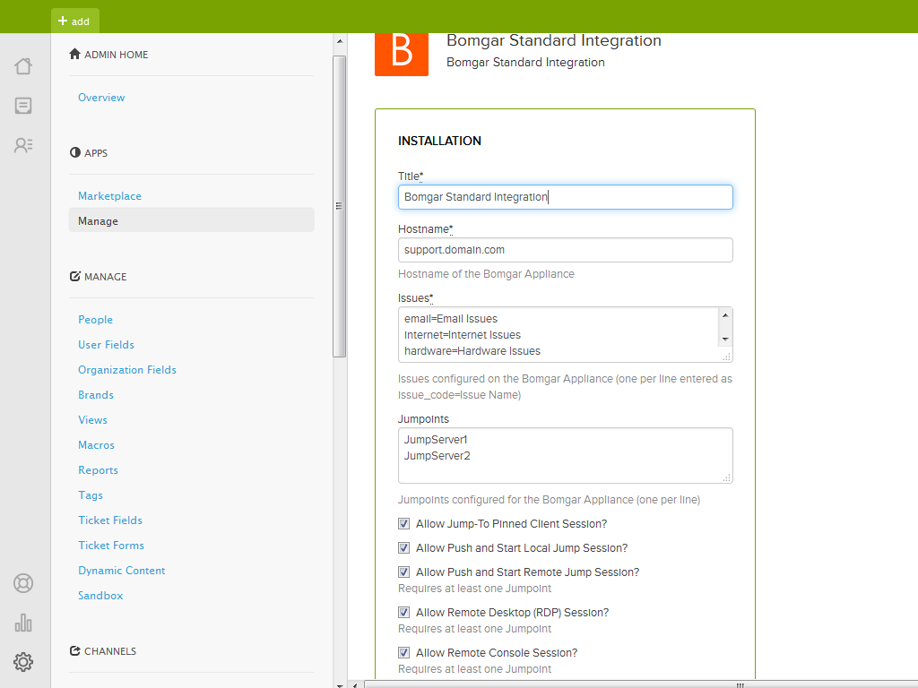Open Views in the Manage section

[x=92, y=420]
